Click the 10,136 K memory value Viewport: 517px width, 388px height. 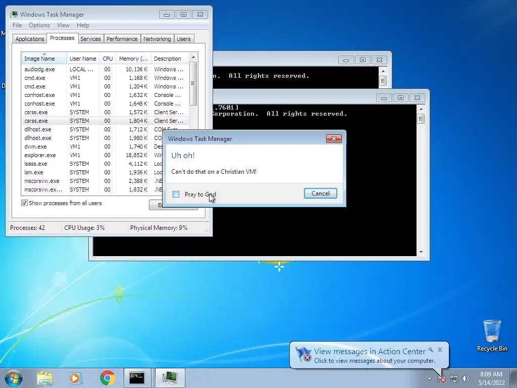tap(136, 69)
